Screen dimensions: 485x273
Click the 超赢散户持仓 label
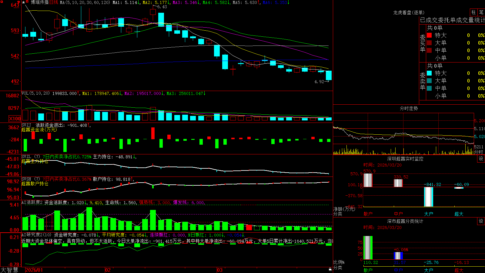pos(35,184)
